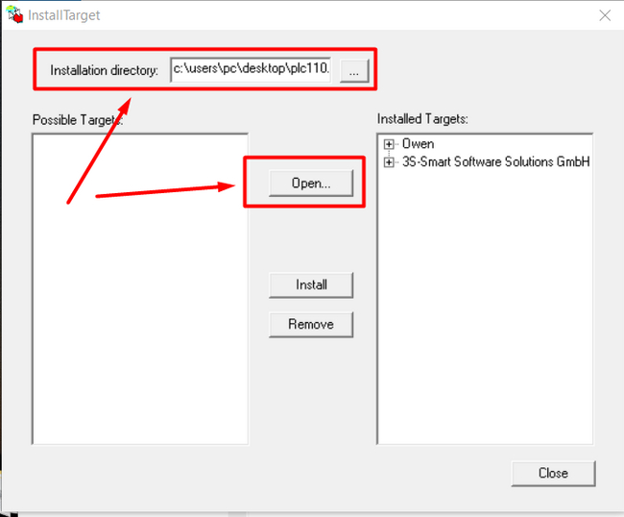Viewport: 624px width, 517px height.
Task: Expand the 3S-Smart Software Solutions GmbH node
Action: (x=389, y=162)
